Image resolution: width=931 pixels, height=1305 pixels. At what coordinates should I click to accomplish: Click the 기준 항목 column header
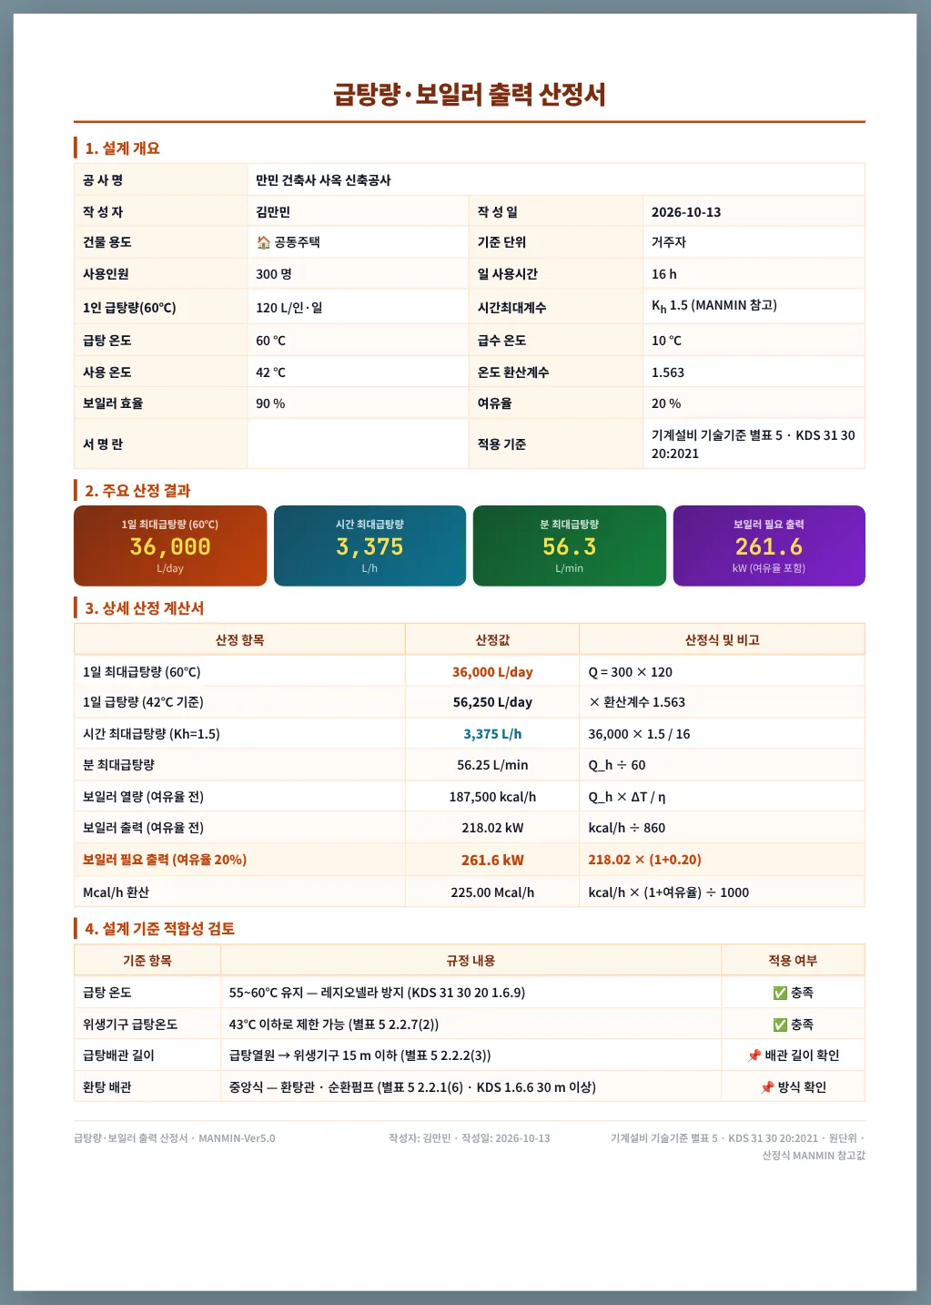coord(147,960)
